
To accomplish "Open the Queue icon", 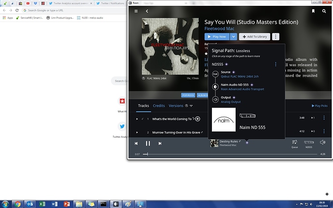I will (294, 143).
